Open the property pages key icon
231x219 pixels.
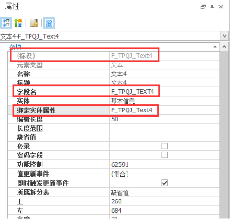[x=34, y=23]
